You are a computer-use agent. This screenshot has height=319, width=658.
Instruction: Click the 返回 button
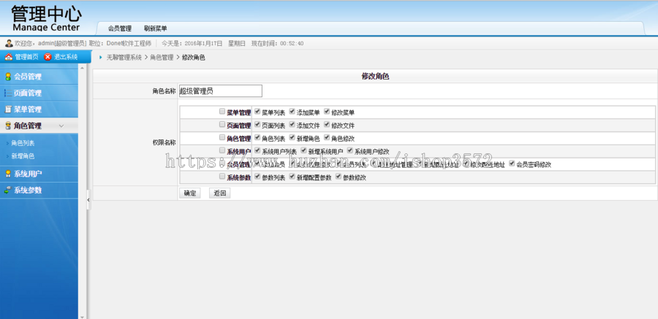pos(220,193)
